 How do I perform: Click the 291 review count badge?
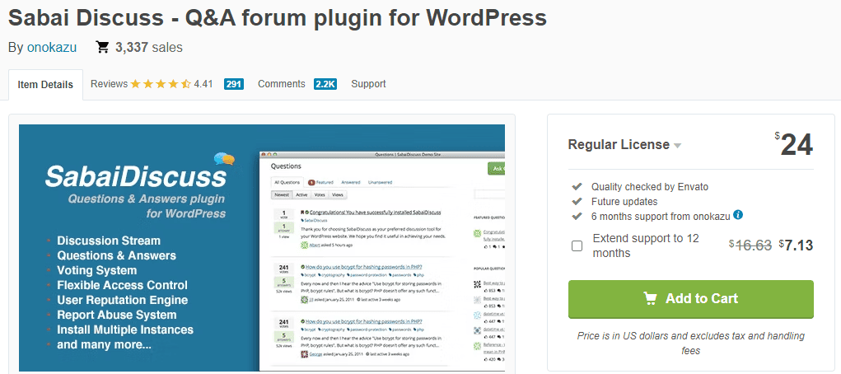tap(234, 84)
